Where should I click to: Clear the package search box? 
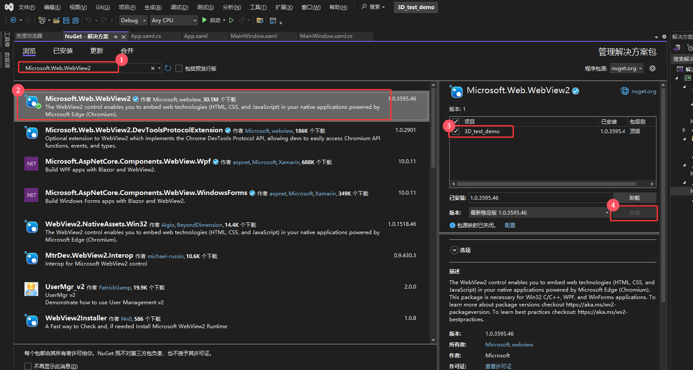153,68
